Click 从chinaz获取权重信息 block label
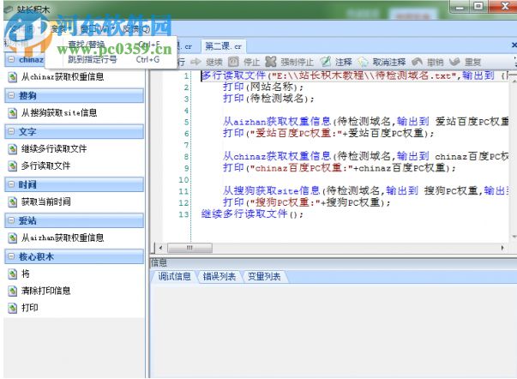 (x=63, y=77)
